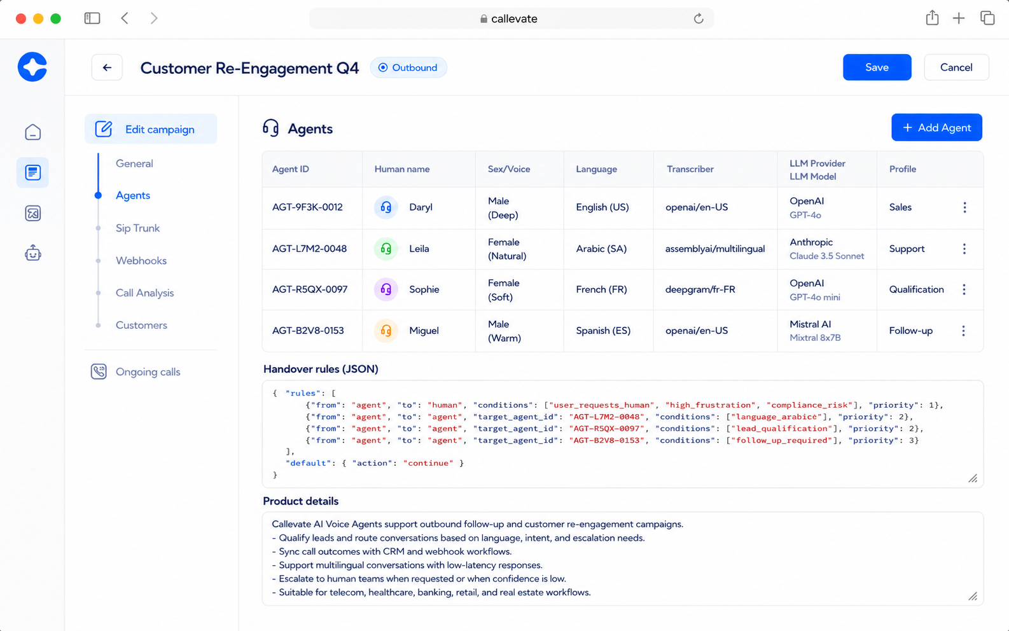Image resolution: width=1009 pixels, height=631 pixels.
Task: Open the image gallery sidebar icon
Action: [x=33, y=213]
